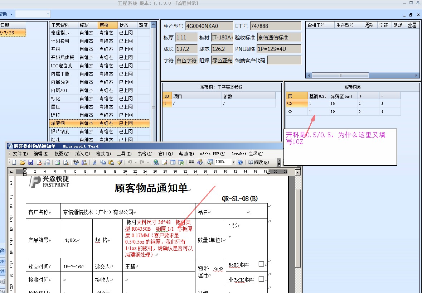Click the Copy icon in Word toolbar

[x=102, y=162]
